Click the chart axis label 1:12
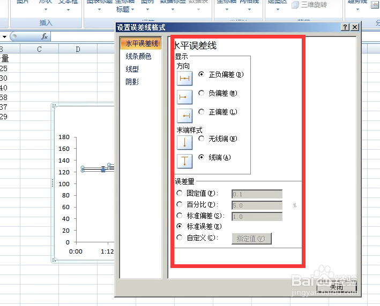This screenshot has width=380, height=306. coord(107,251)
